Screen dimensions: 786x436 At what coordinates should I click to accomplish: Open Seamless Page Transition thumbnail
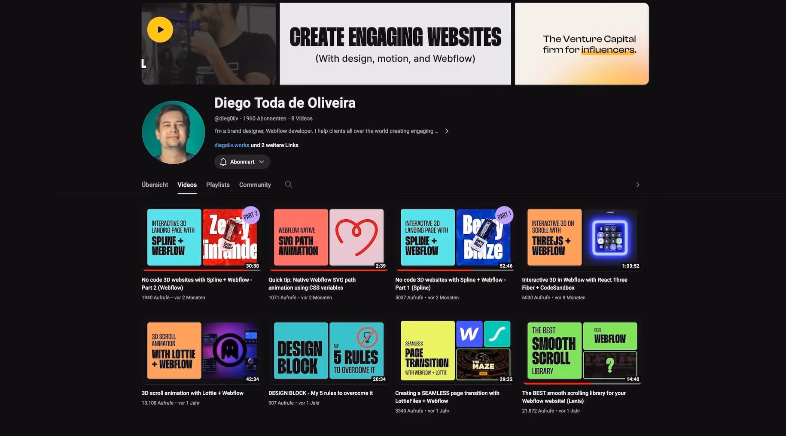[455, 351]
